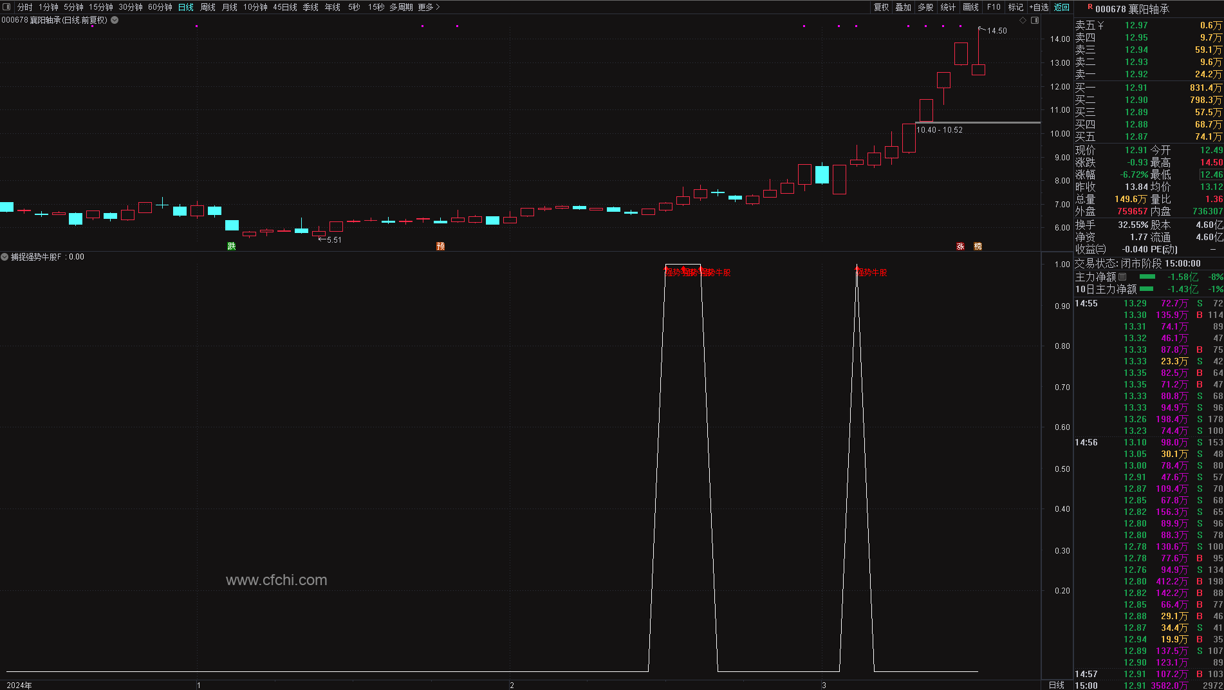Click the 卖一 ask price 12.92
Viewport: 1224px width, 690px height.
(1136, 74)
